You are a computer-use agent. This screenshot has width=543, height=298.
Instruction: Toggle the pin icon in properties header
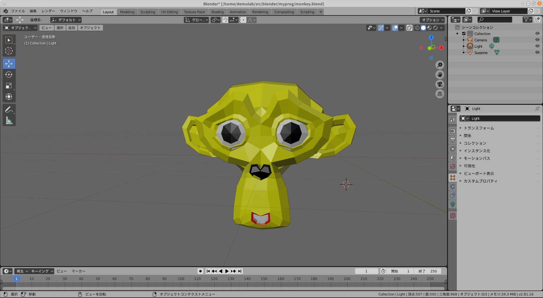[x=537, y=109]
